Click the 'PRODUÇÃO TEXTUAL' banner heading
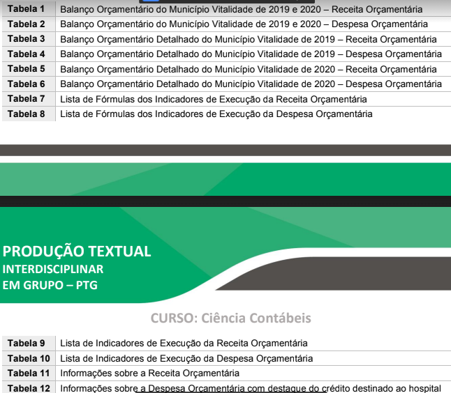Screen dimensions: 451x393 click(77, 251)
